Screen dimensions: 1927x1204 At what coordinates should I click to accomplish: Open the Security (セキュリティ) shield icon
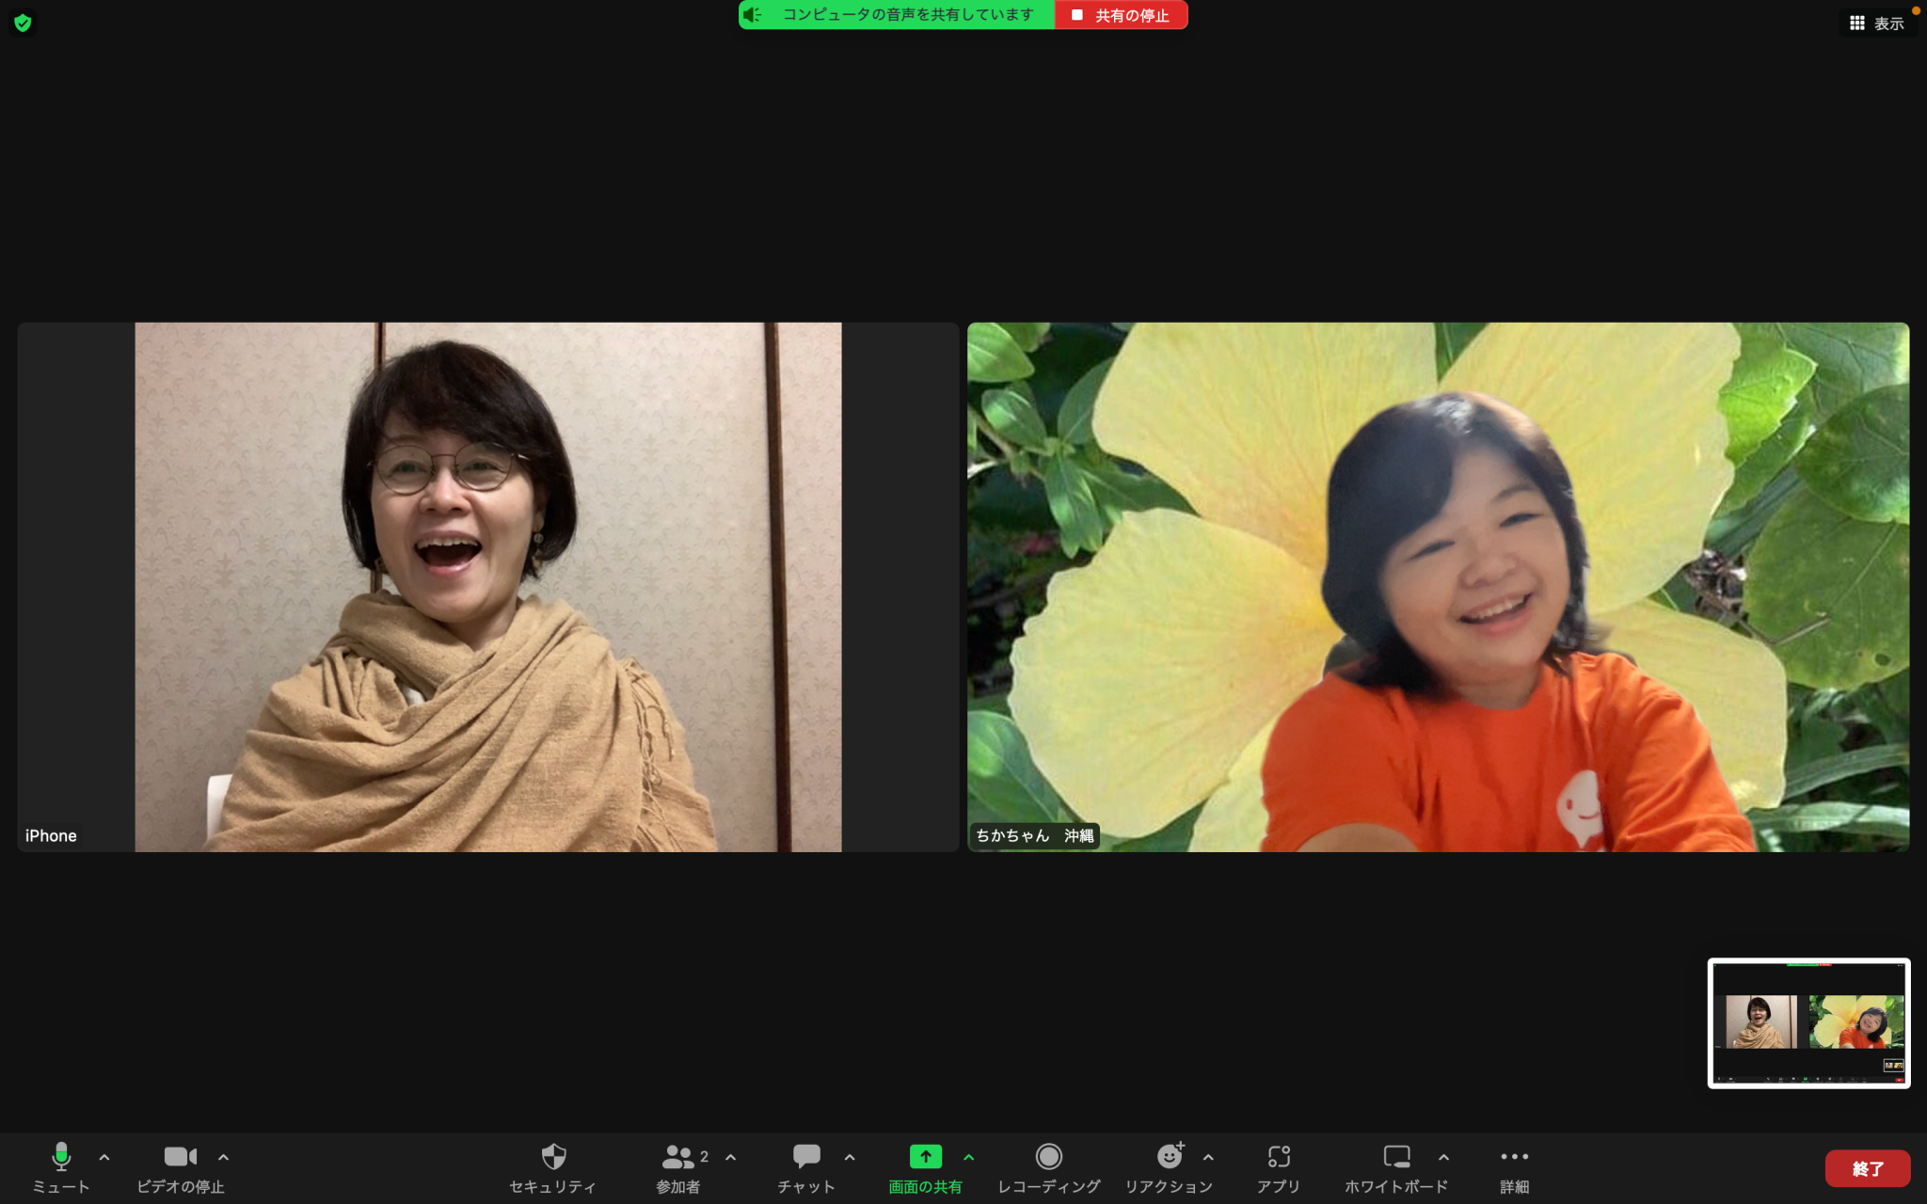click(x=553, y=1157)
